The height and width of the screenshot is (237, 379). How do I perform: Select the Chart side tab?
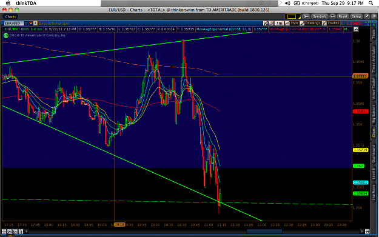(x=374, y=133)
